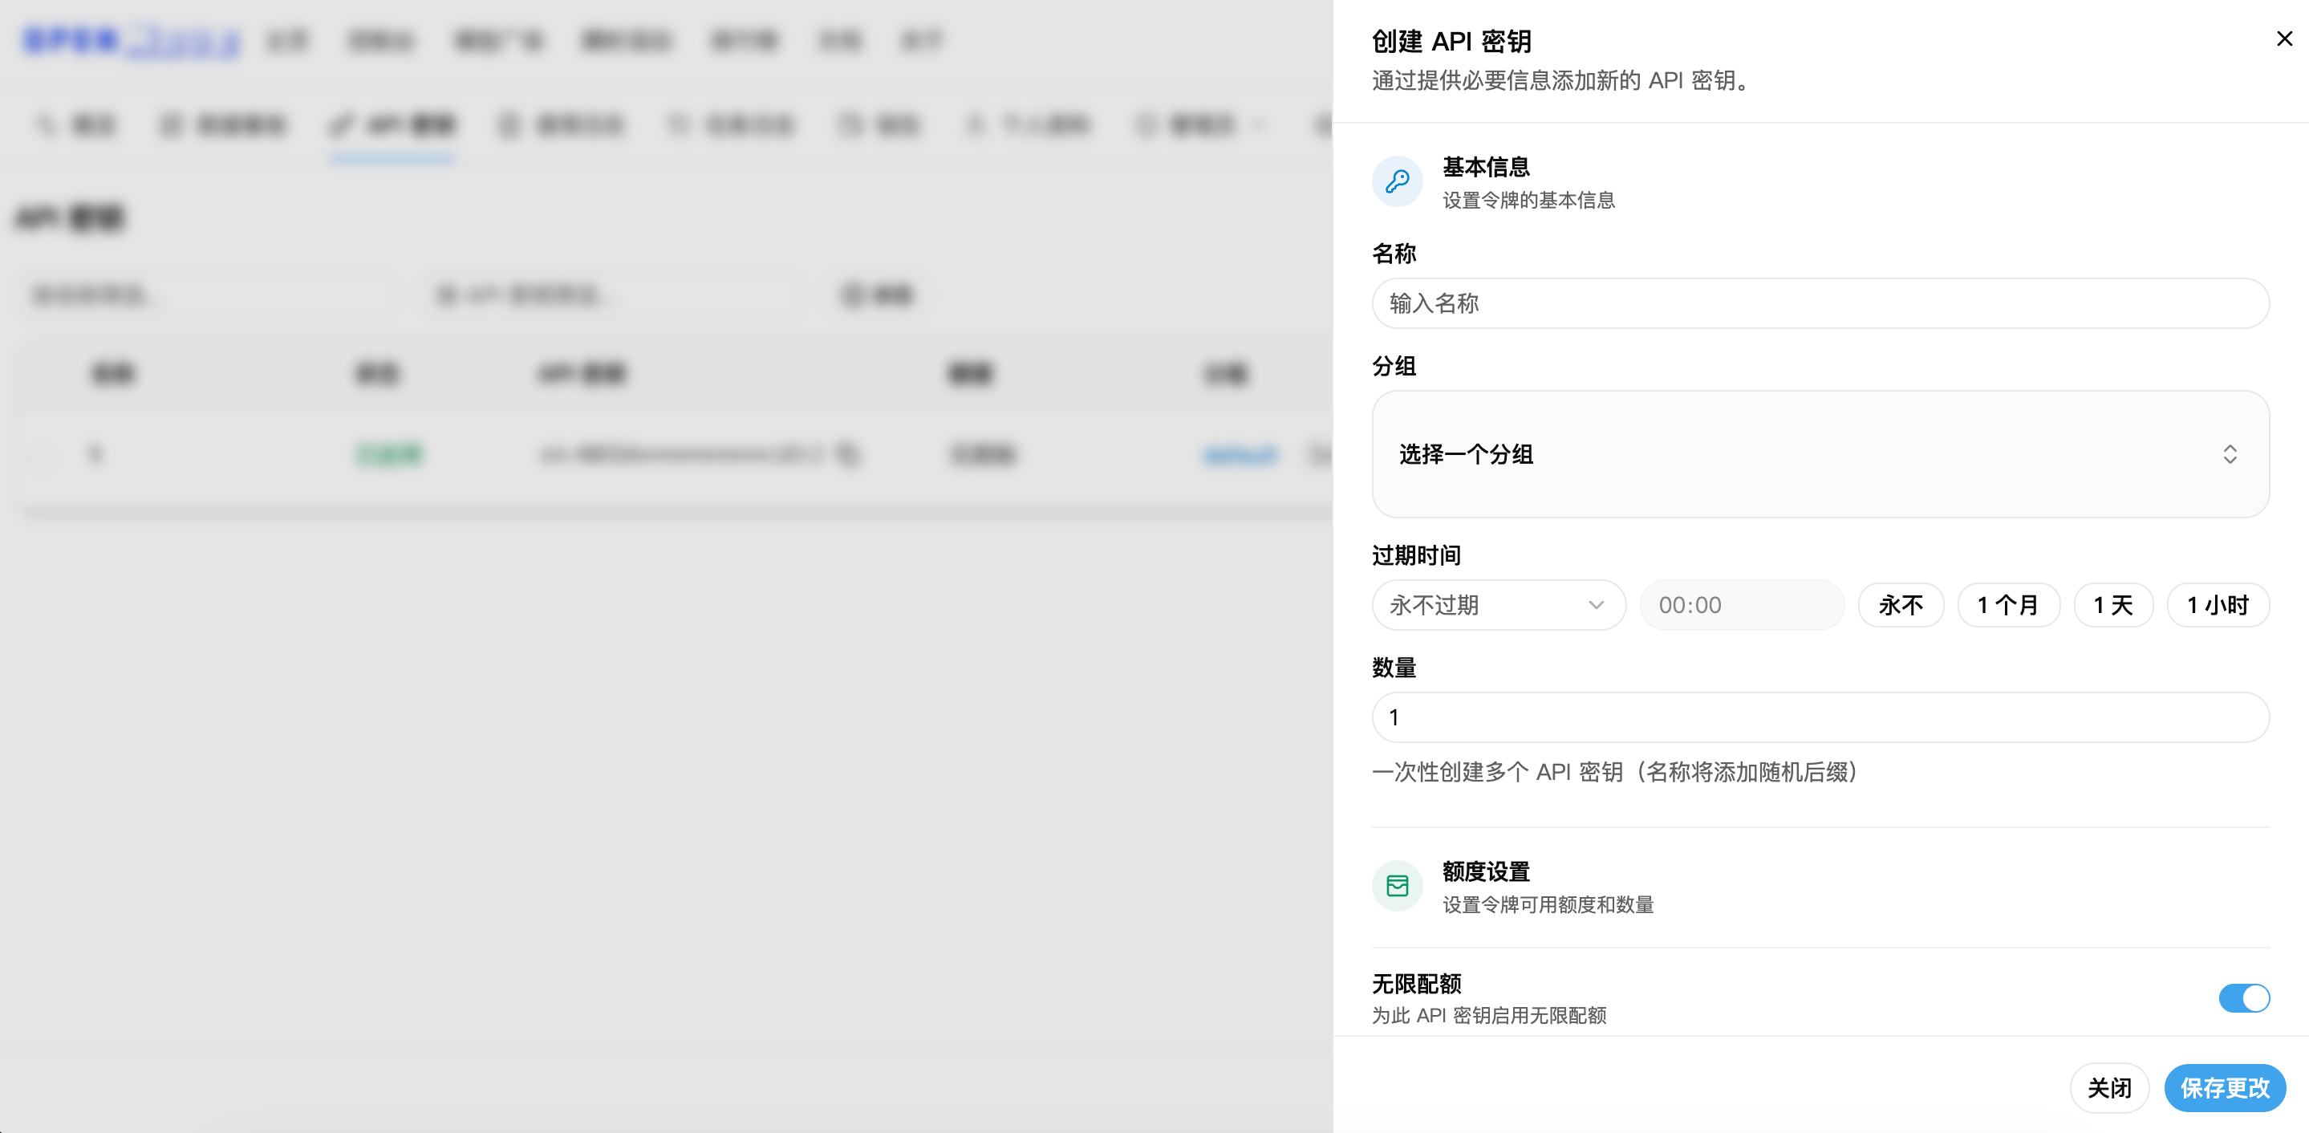Click the key icon beside 基本信息
Image resolution: width=2309 pixels, height=1133 pixels.
(1398, 182)
